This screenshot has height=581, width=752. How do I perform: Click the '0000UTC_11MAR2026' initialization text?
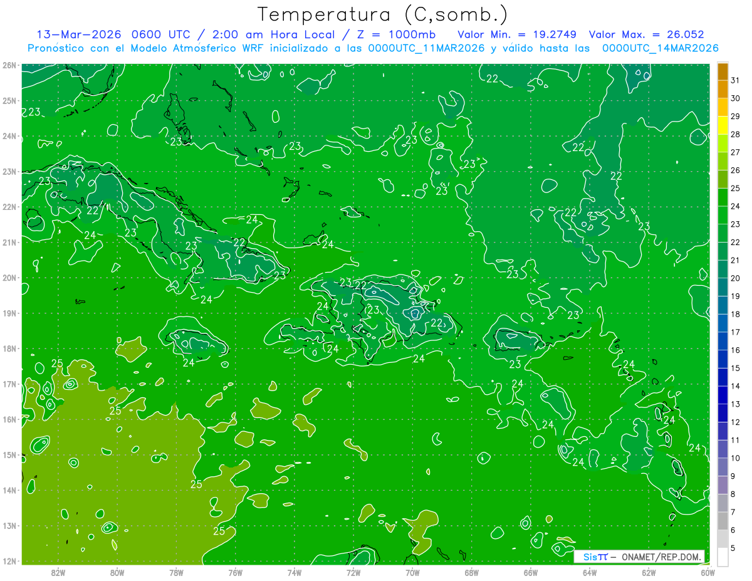(426, 48)
